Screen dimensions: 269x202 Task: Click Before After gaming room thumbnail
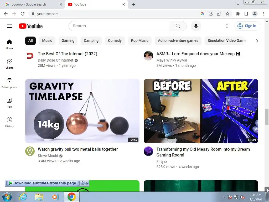coord(201,111)
